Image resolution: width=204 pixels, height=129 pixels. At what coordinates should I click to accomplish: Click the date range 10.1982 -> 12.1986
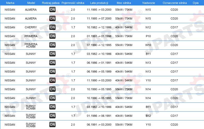pyautogui.click(x=99, y=27)
